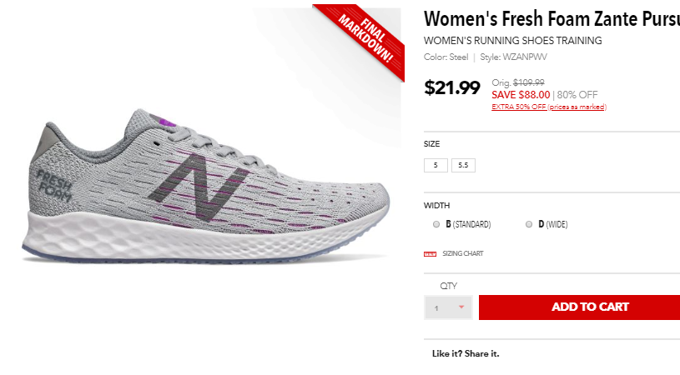
Task: Click the sizing chart ruler icon
Action: pyautogui.click(x=431, y=253)
